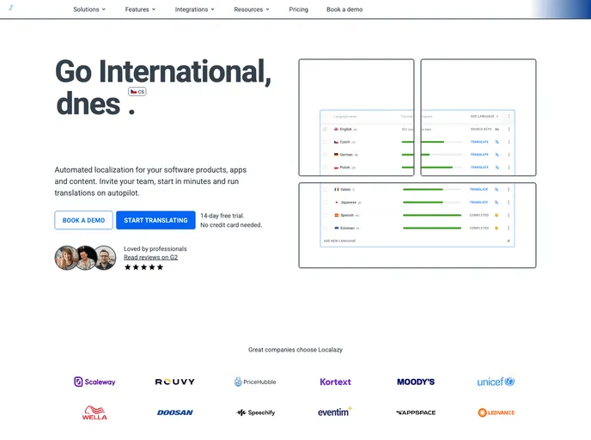Expand the Solutions dropdown menu
The image size is (591, 440).
point(89,9)
